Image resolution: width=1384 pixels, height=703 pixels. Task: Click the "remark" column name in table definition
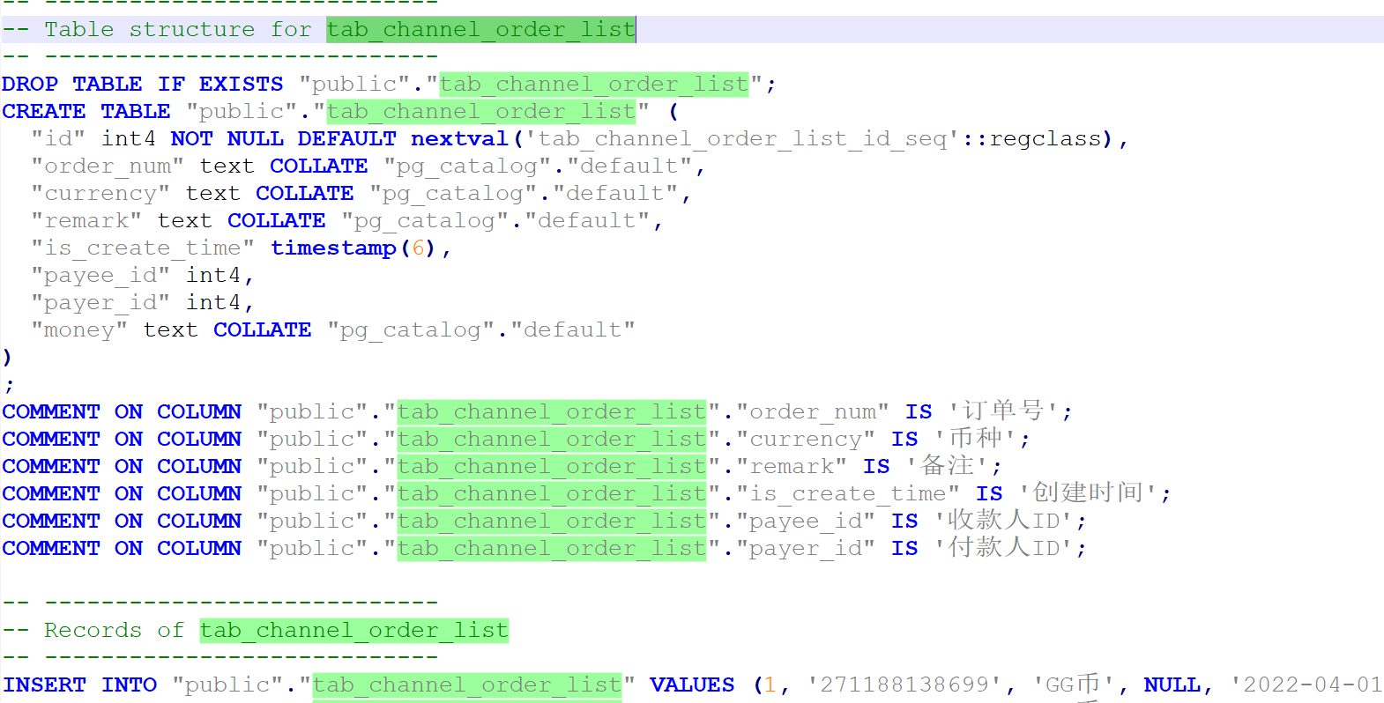tap(86, 220)
